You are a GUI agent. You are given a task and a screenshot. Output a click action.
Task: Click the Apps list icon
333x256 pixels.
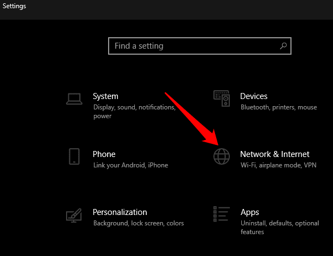[221, 215]
